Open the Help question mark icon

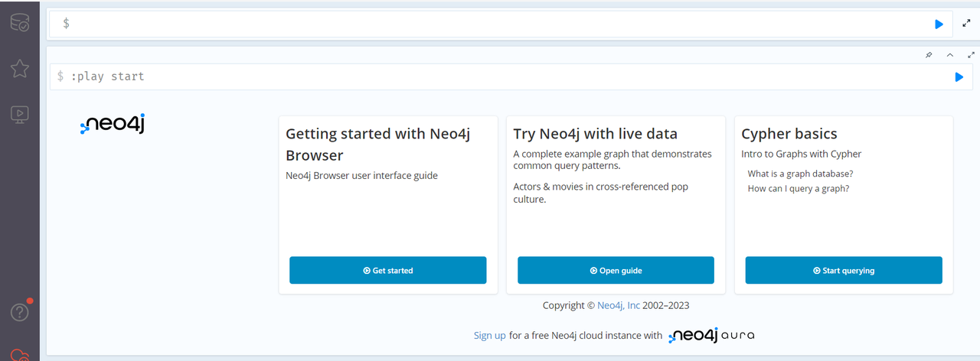[19, 312]
